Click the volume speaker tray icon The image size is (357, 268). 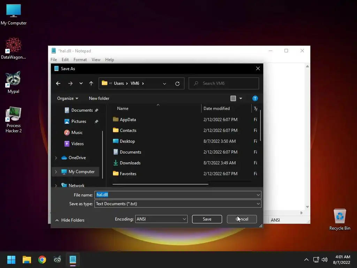click(x=325, y=260)
